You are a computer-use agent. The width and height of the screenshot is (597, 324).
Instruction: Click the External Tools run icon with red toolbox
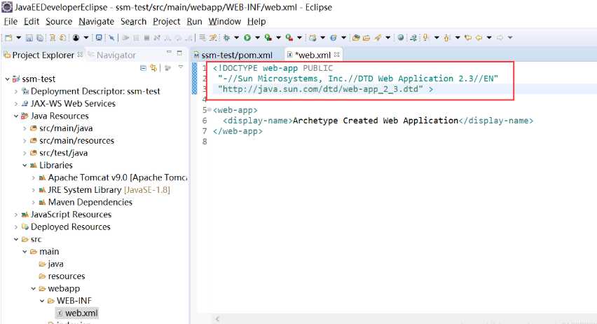tap(289, 37)
